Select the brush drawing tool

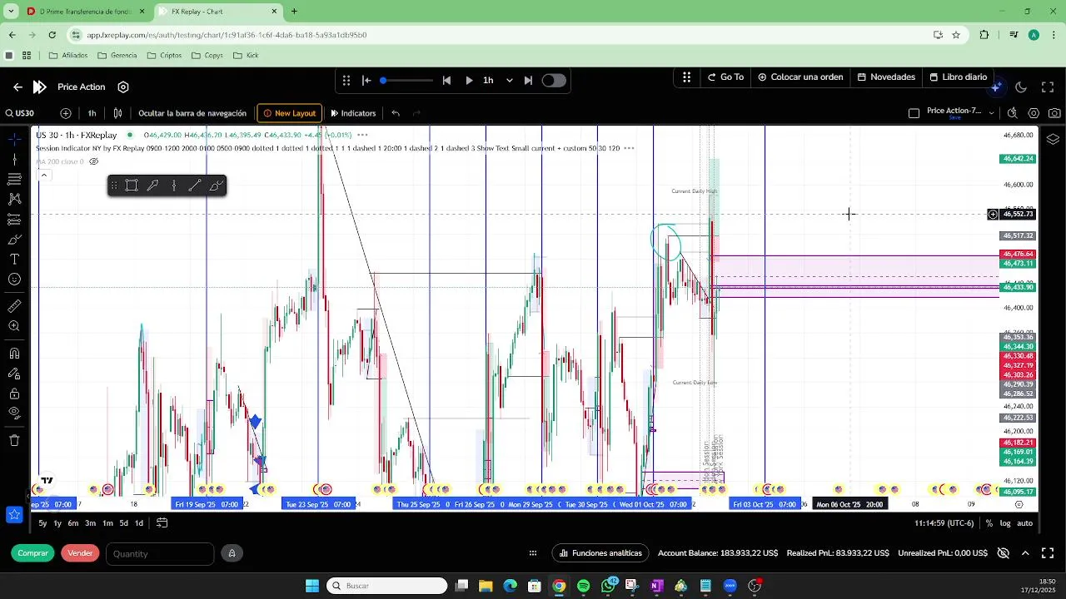pyautogui.click(x=14, y=240)
